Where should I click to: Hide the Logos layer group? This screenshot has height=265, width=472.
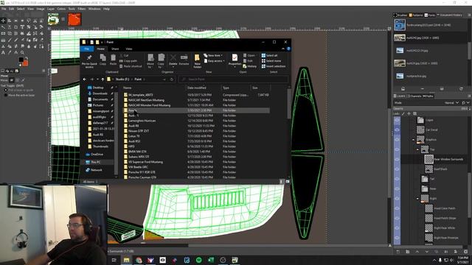[x=397, y=120]
